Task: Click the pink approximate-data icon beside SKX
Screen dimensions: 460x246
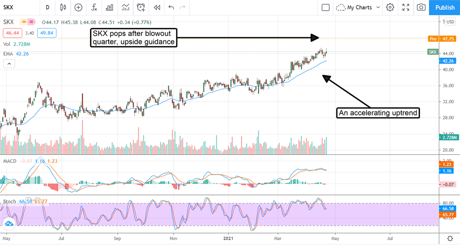Action: point(31,22)
